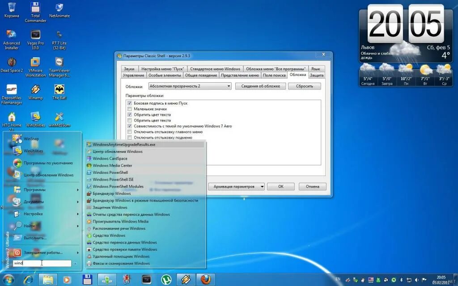Screen dimensions: 458x286
Task: Click 'Выполнить...' in Start menu
Action: click(47, 238)
